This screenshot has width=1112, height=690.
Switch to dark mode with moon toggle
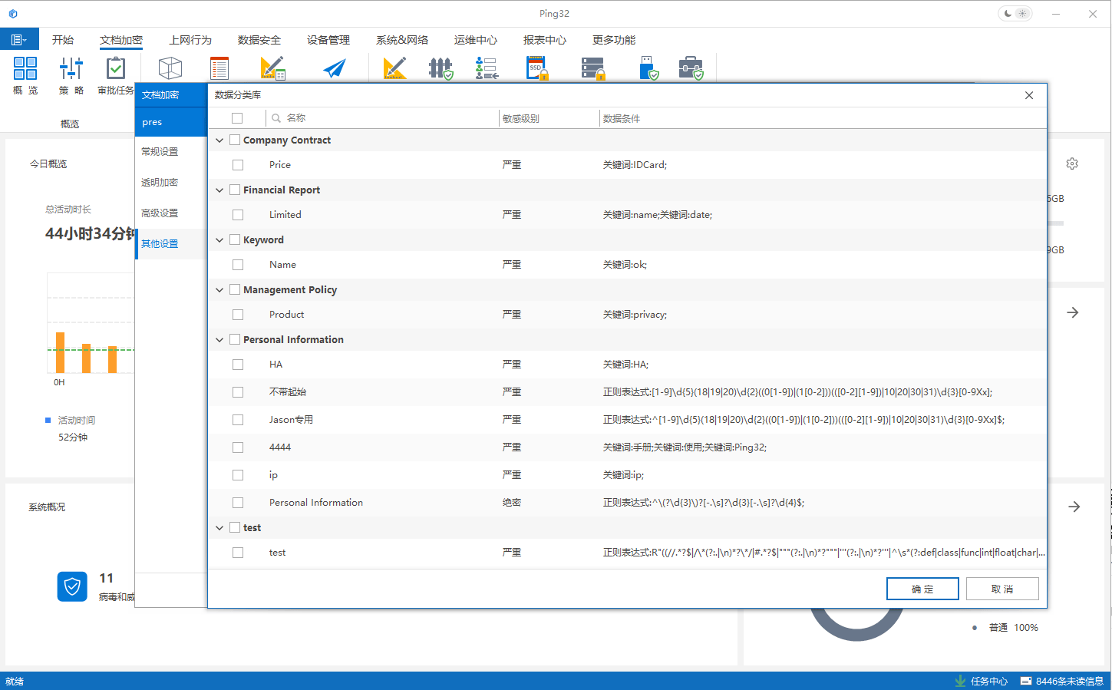[1008, 14]
